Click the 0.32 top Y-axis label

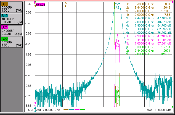(28, 4)
